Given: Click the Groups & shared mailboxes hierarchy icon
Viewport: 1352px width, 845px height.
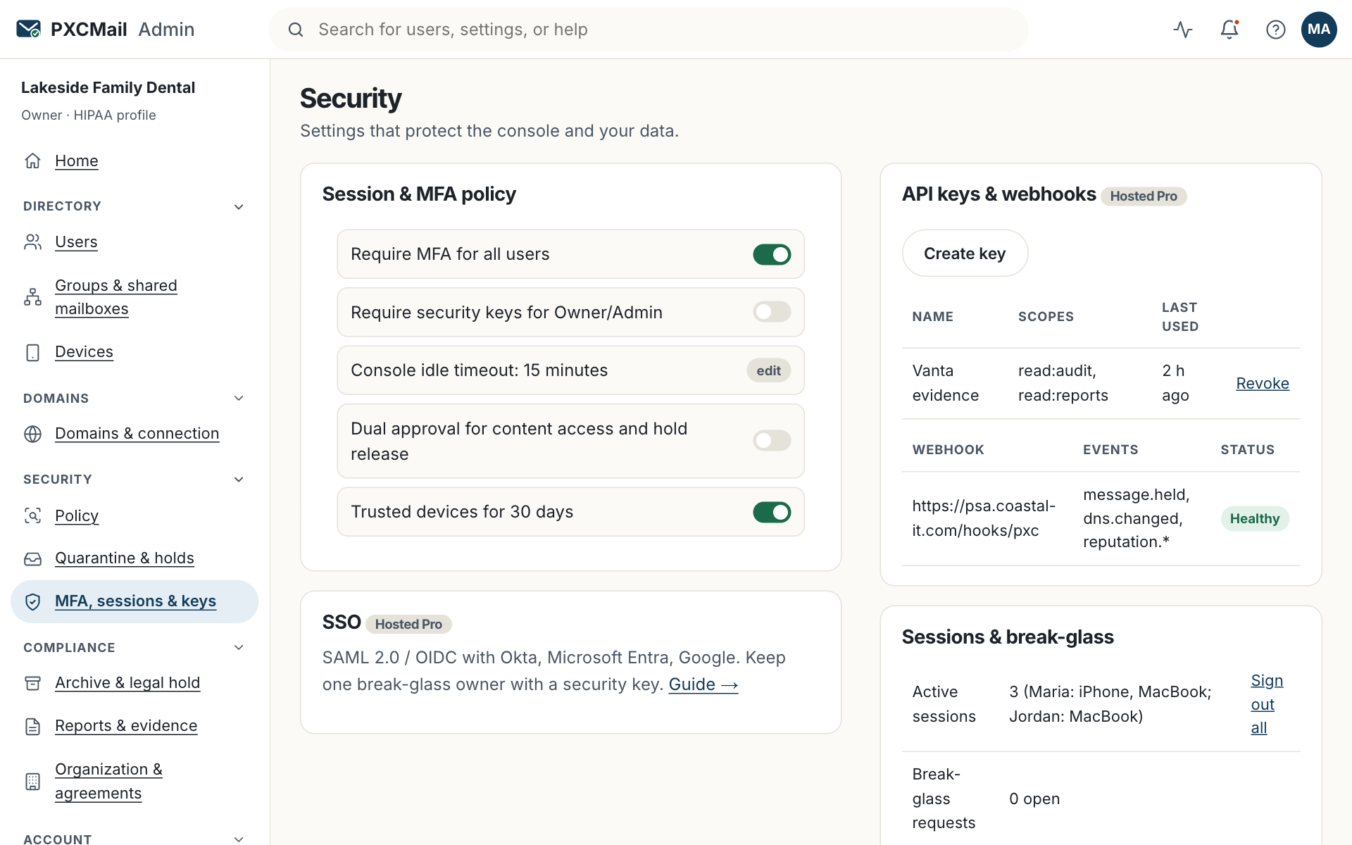Looking at the screenshot, I should coord(33,297).
